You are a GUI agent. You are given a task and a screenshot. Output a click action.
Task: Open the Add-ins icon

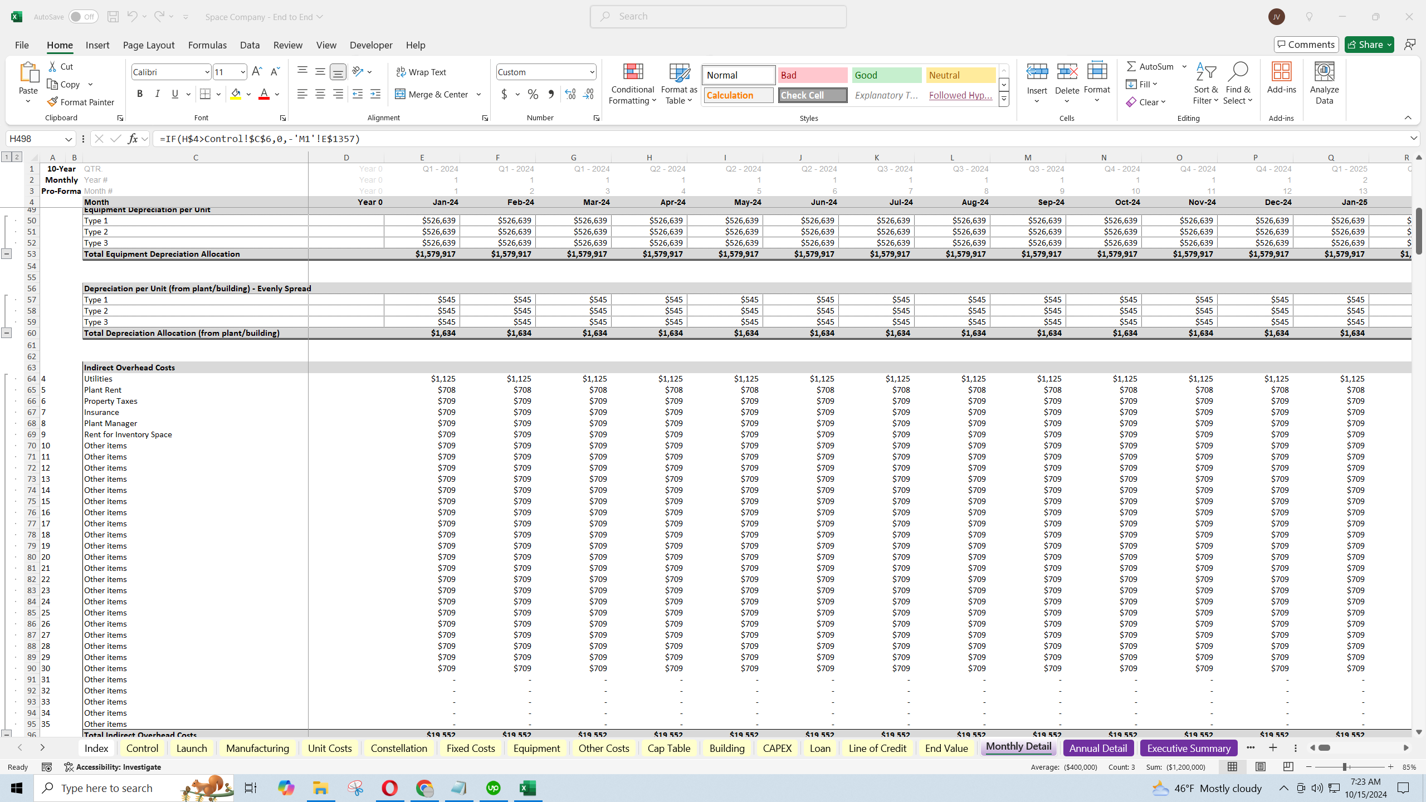click(1281, 72)
